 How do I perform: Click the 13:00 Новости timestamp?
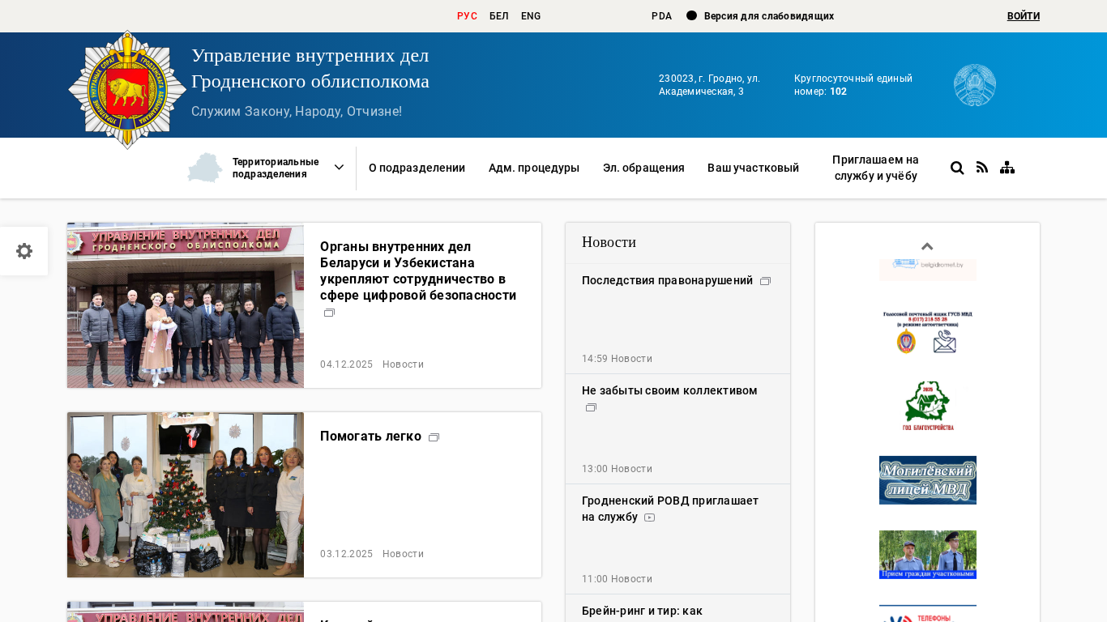(617, 469)
